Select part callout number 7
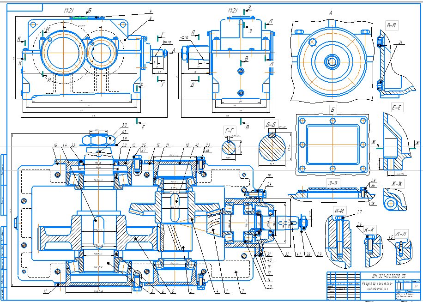The height and width of the screenshot is (302, 423). pos(242,291)
